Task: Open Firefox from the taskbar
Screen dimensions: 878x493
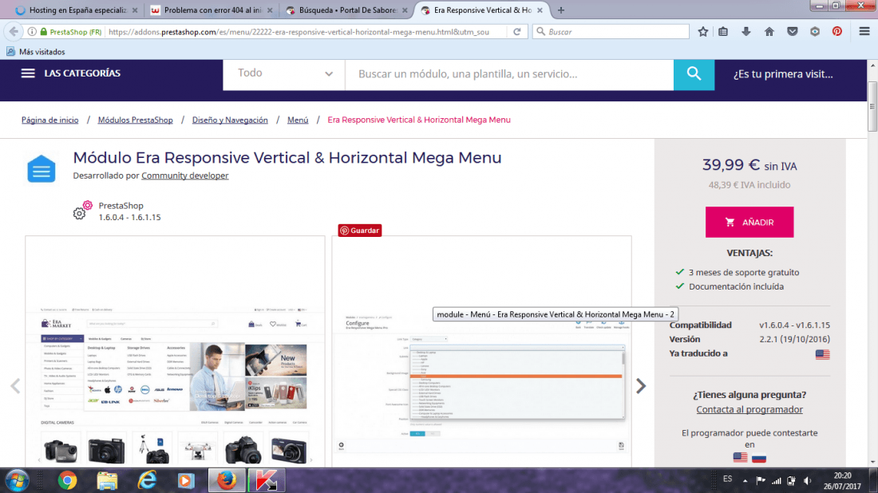Action: (x=227, y=481)
